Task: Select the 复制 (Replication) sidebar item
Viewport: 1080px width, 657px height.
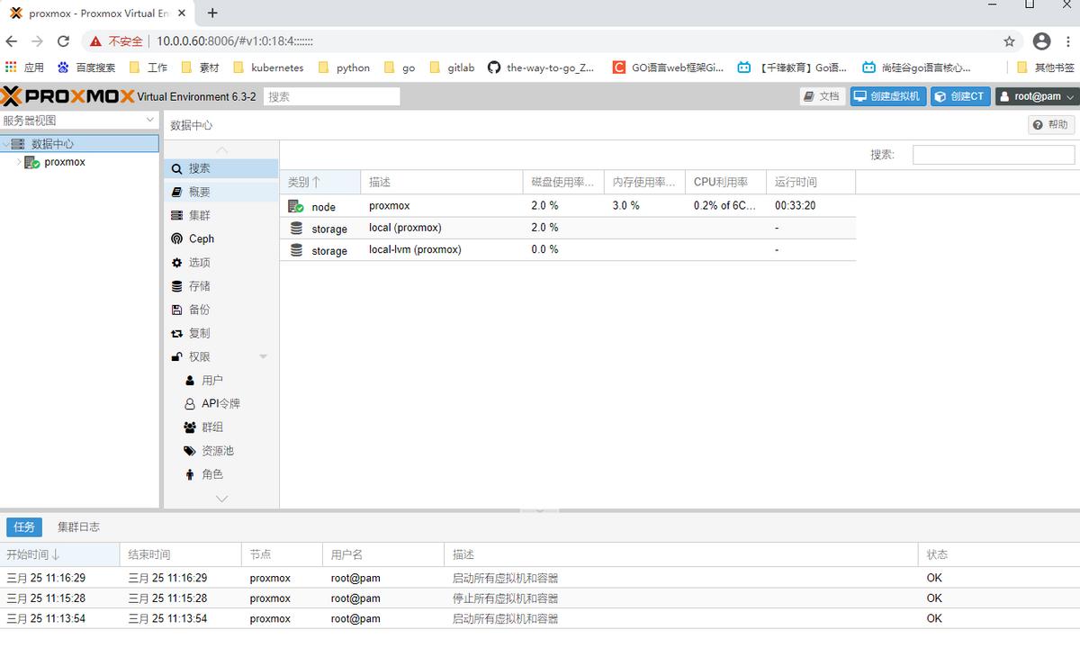Action: (200, 333)
